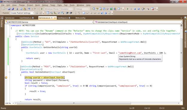Click the New Project icon
The height and width of the screenshot is (110, 187).
[x=4, y=9]
